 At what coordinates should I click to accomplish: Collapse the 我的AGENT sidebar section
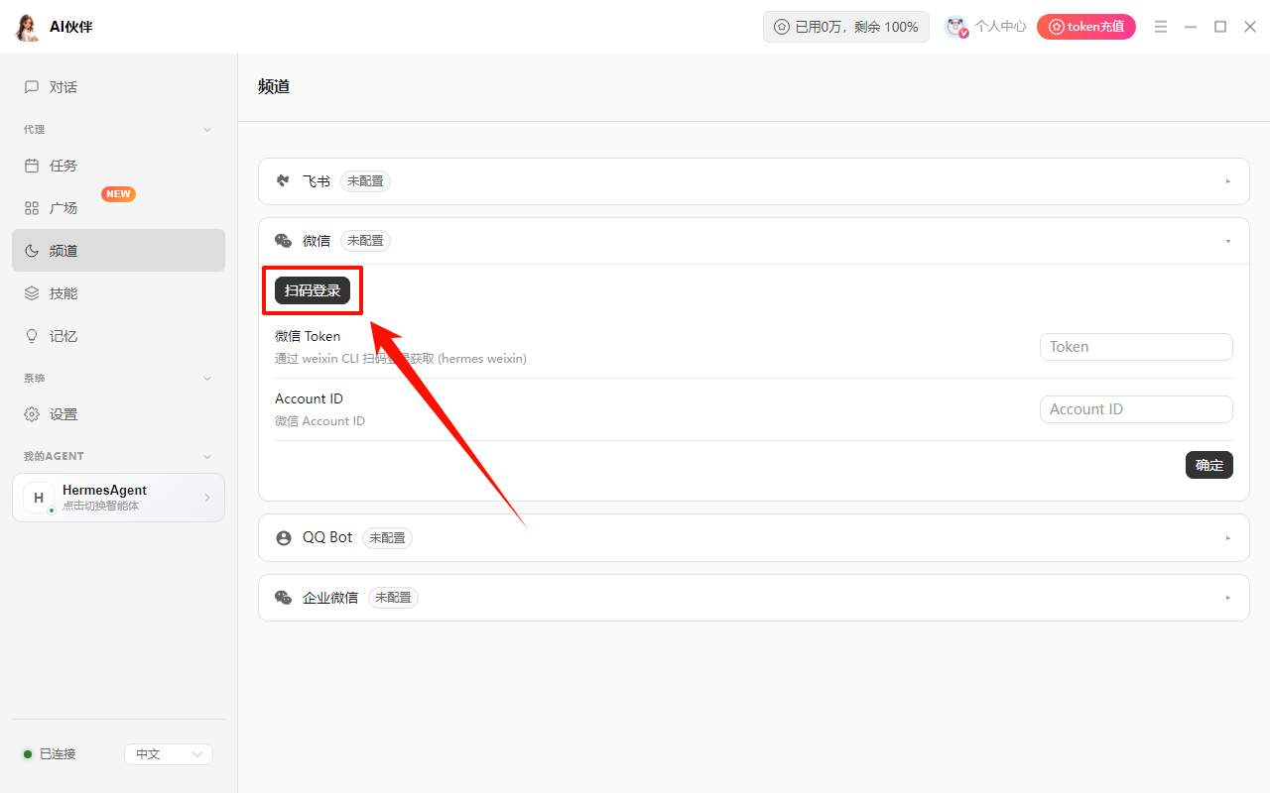pyautogui.click(x=207, y=456)
